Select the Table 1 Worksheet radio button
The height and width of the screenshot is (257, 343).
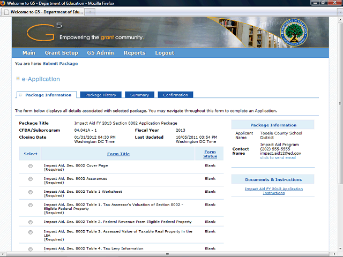coord(31,192)
